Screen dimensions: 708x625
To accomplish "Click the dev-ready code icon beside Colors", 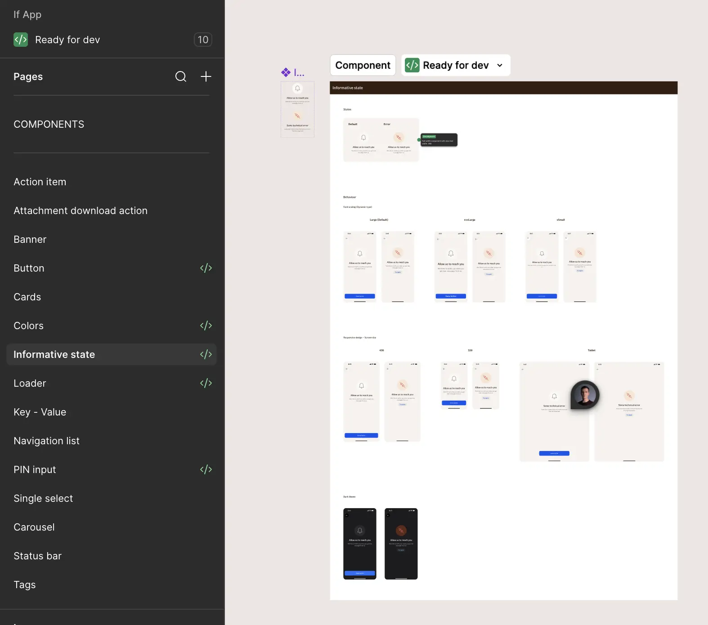I will [x=206, y=326].
